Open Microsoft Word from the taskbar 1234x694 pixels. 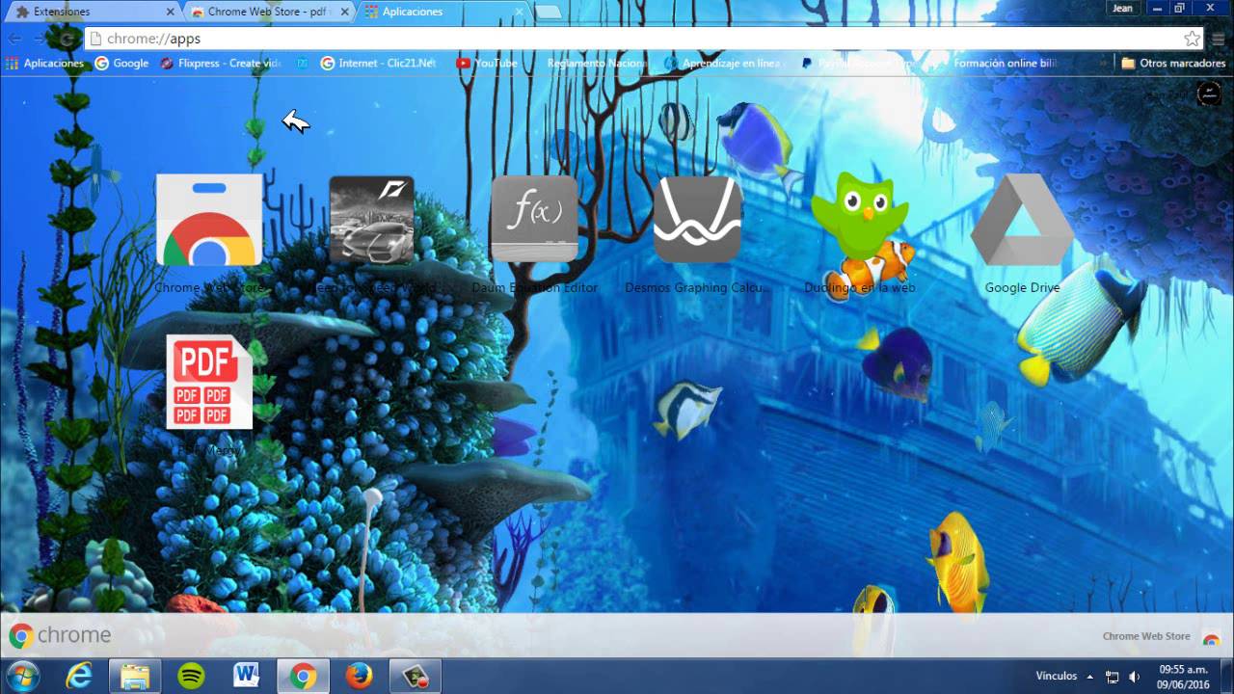tap(247, 676)
